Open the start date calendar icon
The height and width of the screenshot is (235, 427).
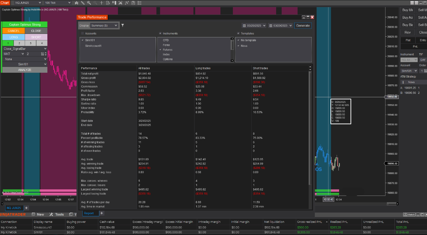point(244,26)
